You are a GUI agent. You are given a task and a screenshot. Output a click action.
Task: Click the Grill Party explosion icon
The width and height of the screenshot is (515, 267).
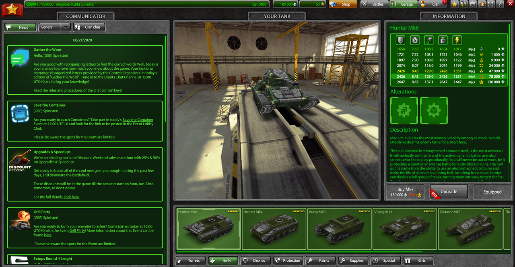coord(20,220)
